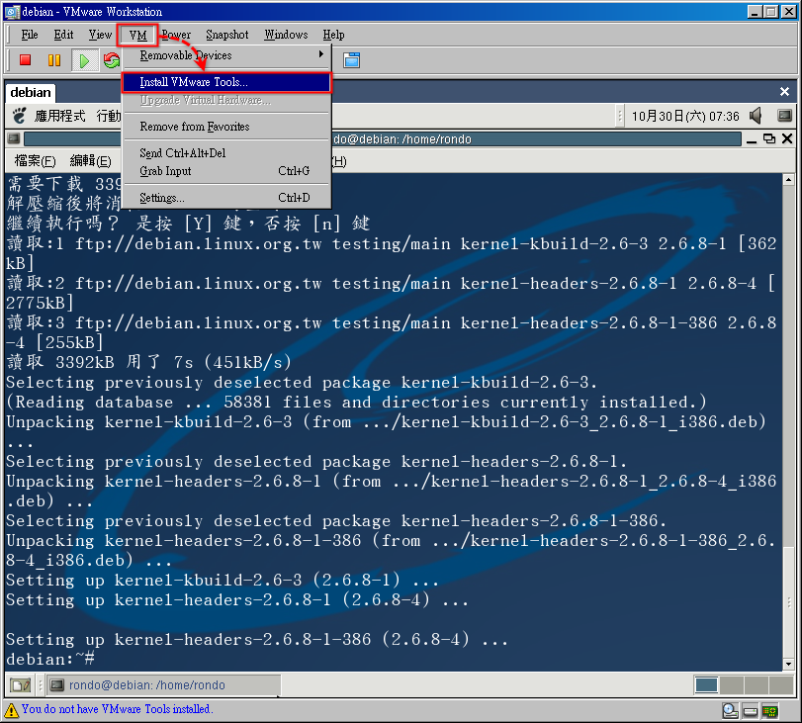The image size is (802, 723).
Task: Click the Reset virtual machine icon
Action: (x=111, y=60)
